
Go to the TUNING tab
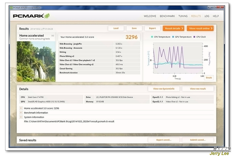(183, 16)
